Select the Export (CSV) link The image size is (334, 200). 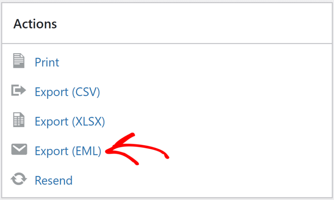67,92
